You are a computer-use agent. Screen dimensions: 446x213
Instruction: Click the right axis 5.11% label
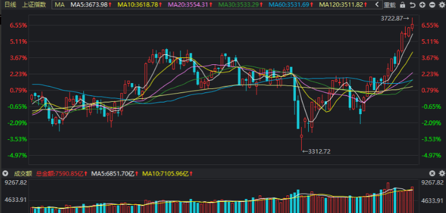click(x=430, y=42)
